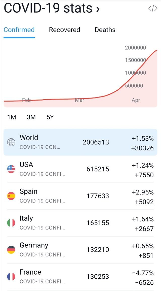Screen dimensions: 161x291
Task: Click France's -4.77% change value
Action: (x=143, y=273)
